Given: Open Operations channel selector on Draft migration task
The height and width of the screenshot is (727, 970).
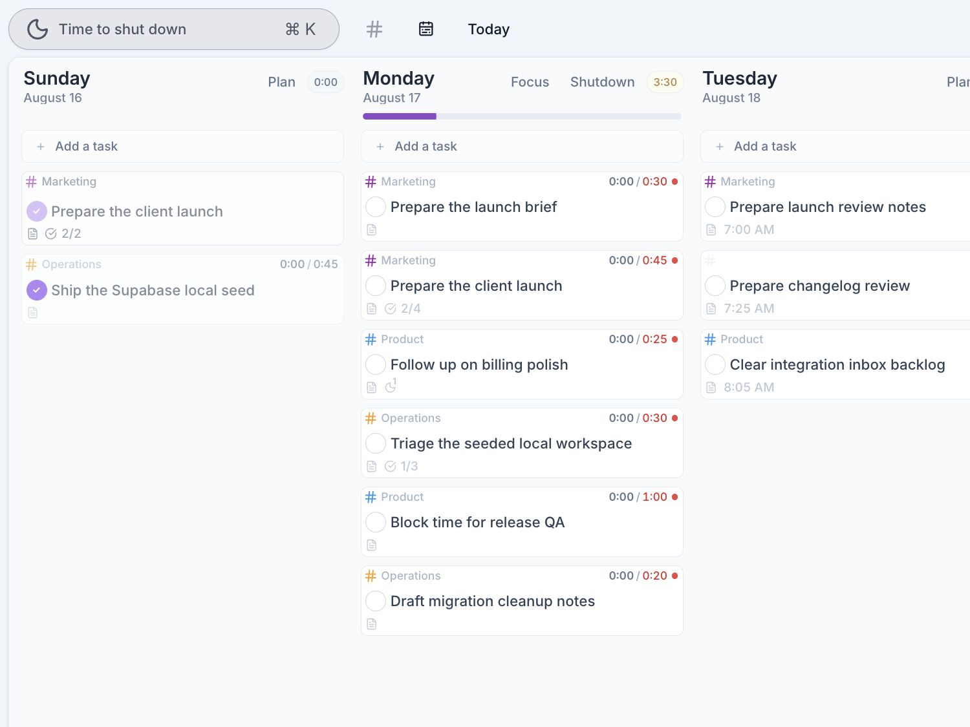Looking at the screenshot, I should (403, 576).
